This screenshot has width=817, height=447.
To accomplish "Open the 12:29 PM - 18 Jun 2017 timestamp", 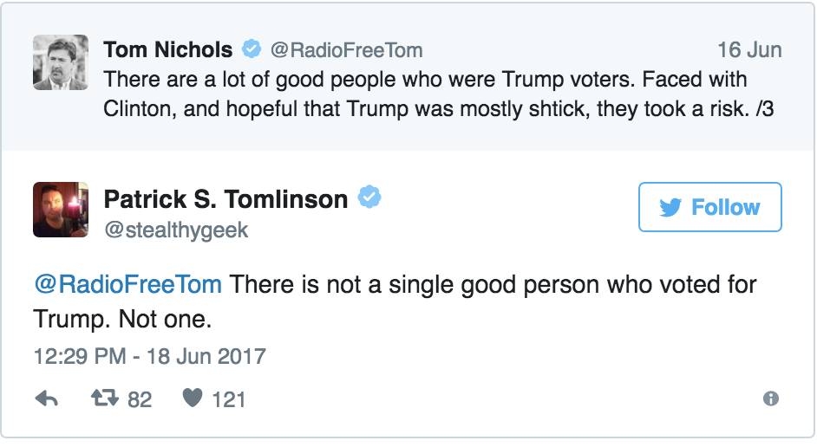I will (x=149, y=356).
